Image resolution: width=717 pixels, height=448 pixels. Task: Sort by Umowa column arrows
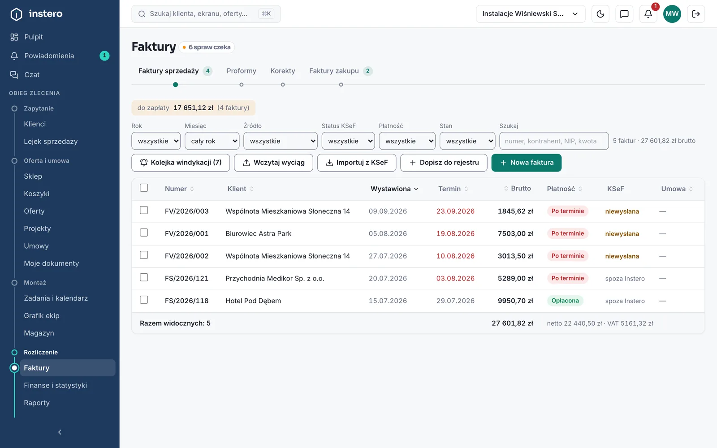691,189
